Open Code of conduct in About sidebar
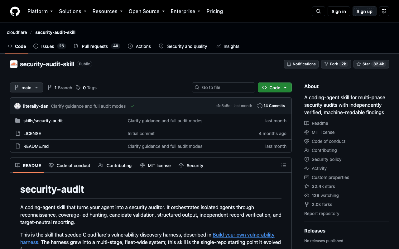 (x=325, y=141)
